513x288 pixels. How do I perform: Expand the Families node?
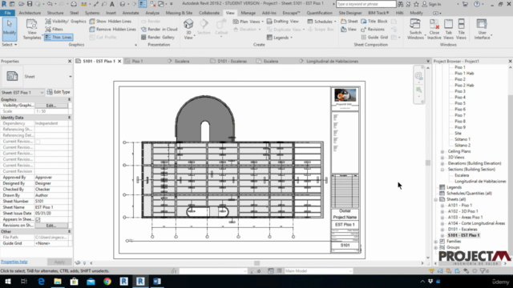436,242
